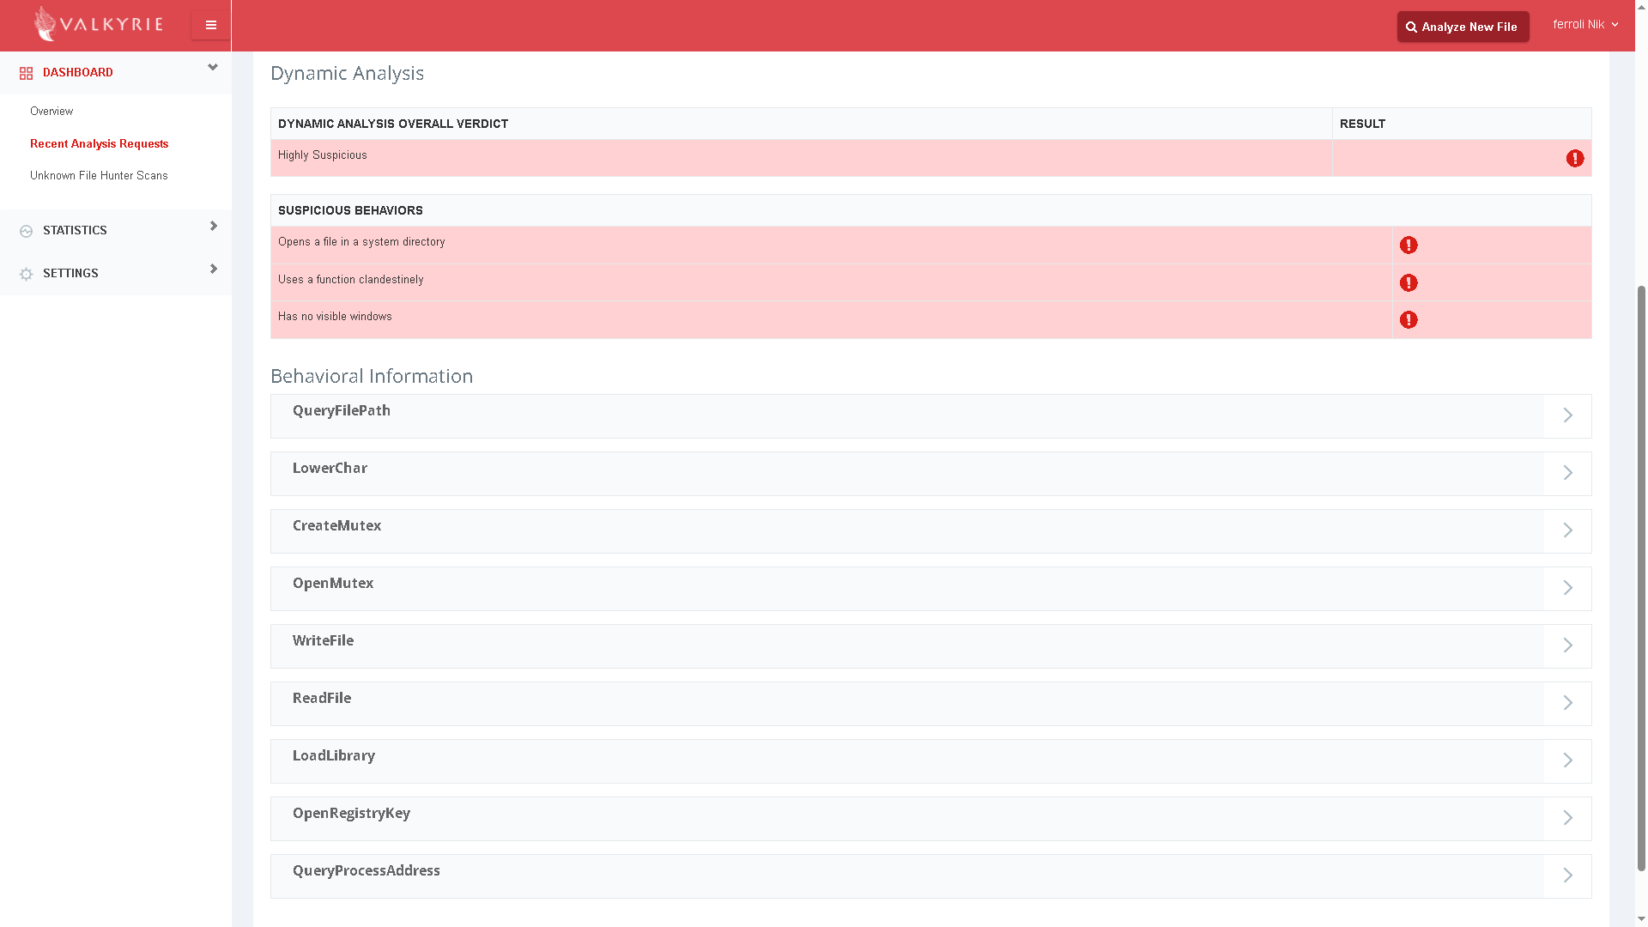Screen dimensions: 1648x927
Task: Open Recent Analysis Requests link
Action: tap(99, 144)
